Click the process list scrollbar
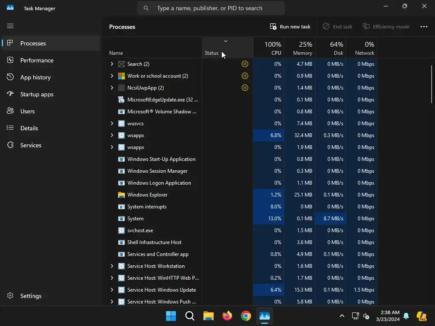 [432, 84]
